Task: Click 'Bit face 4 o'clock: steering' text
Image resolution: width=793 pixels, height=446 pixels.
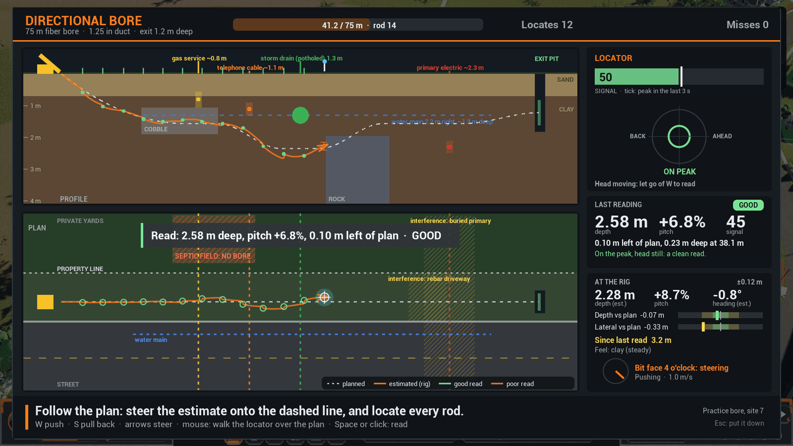Action: (x=681, y=368)
